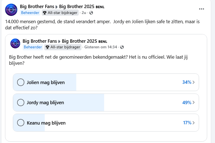
Task: Click trophy icon in shared post's All-star badge
Action: (x=47, y=47)
